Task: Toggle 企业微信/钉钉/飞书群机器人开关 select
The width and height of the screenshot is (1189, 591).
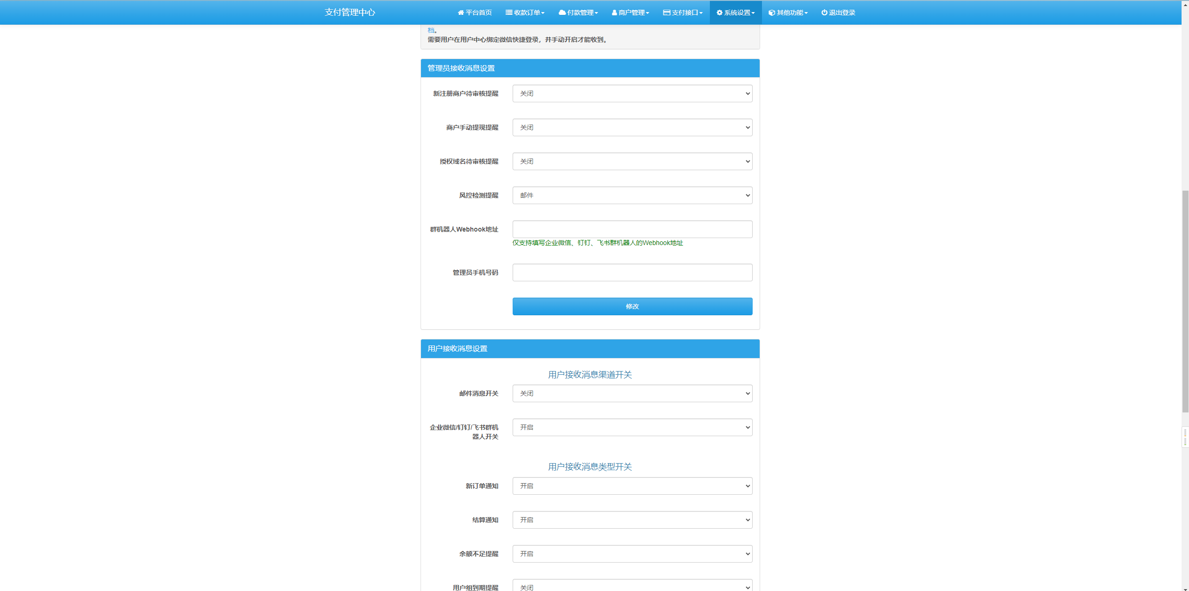Action: point(632,427)
